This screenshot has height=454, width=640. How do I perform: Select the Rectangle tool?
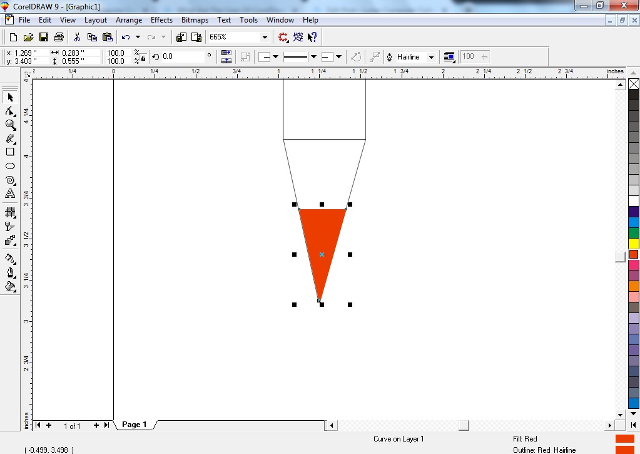10,152
